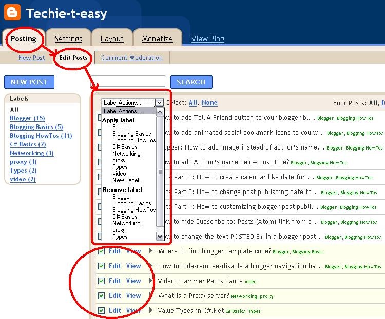Screen dimensions: 385x319
Task: Edit 'Where to find blogger template code' post
Action: point(114,251)
